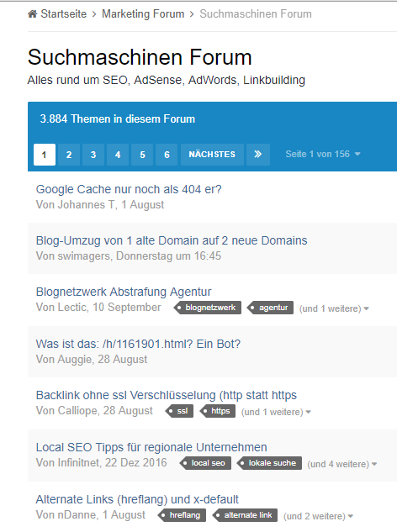Click the NÄCHSTES pagination button

coord(212,155)
